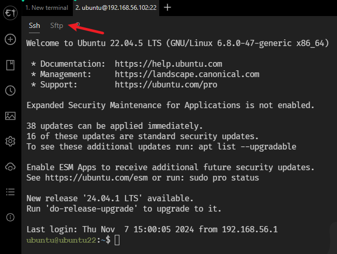The width and height of the screenshot is (337, 254).
Task: Click the 'Enable ESM Apps' line
Action: (171, 167)
